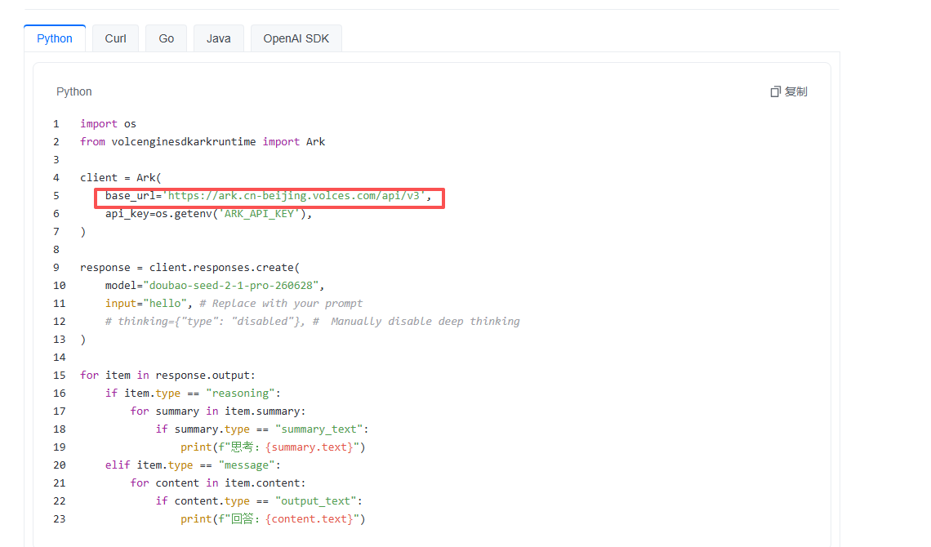Click the copy icon beside 复制
Image resolution: width=931 pixels, height=547 pixels.
tap(776, 91)
